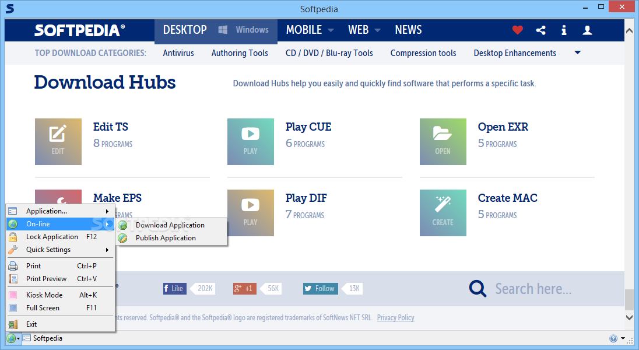Viewport: 639px width, 350px height.
Task: Expand more download categories arrow
Action: pos(577,52)
